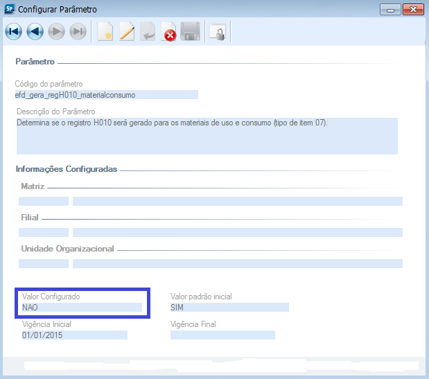Click the Vigência Final label

point(193,324)
